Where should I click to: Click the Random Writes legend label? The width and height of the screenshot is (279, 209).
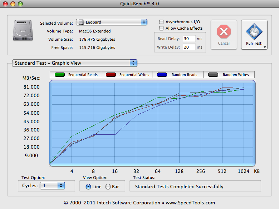click(x=236, y=75)
